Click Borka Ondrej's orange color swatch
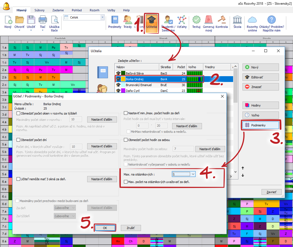This screenshot has height=247, width=293. (x=123, y=79)
